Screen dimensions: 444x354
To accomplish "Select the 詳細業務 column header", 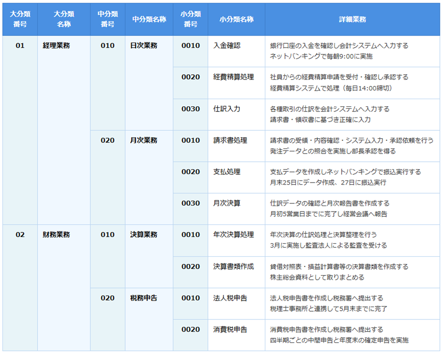I will point(351,20).
